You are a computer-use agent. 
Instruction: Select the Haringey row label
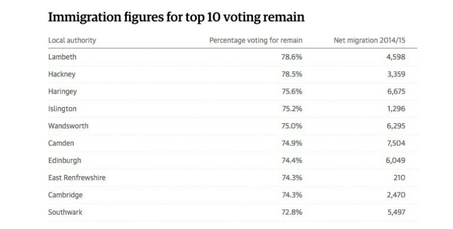pyautogui.click(x=63, y=92)
